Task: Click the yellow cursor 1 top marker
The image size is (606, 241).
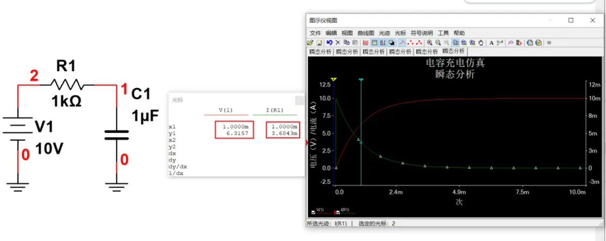Action: pyautogui.click(x=333, y=79)
